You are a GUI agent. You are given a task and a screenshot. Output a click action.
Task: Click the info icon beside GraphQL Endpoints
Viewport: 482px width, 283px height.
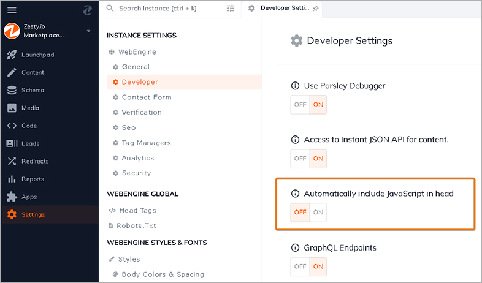296,248
